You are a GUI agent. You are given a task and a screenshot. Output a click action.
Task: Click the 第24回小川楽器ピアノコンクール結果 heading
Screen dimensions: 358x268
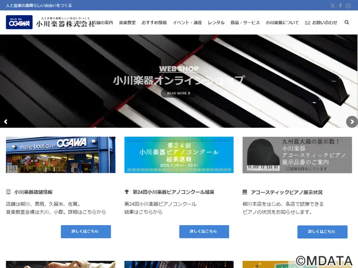(173, 192)
